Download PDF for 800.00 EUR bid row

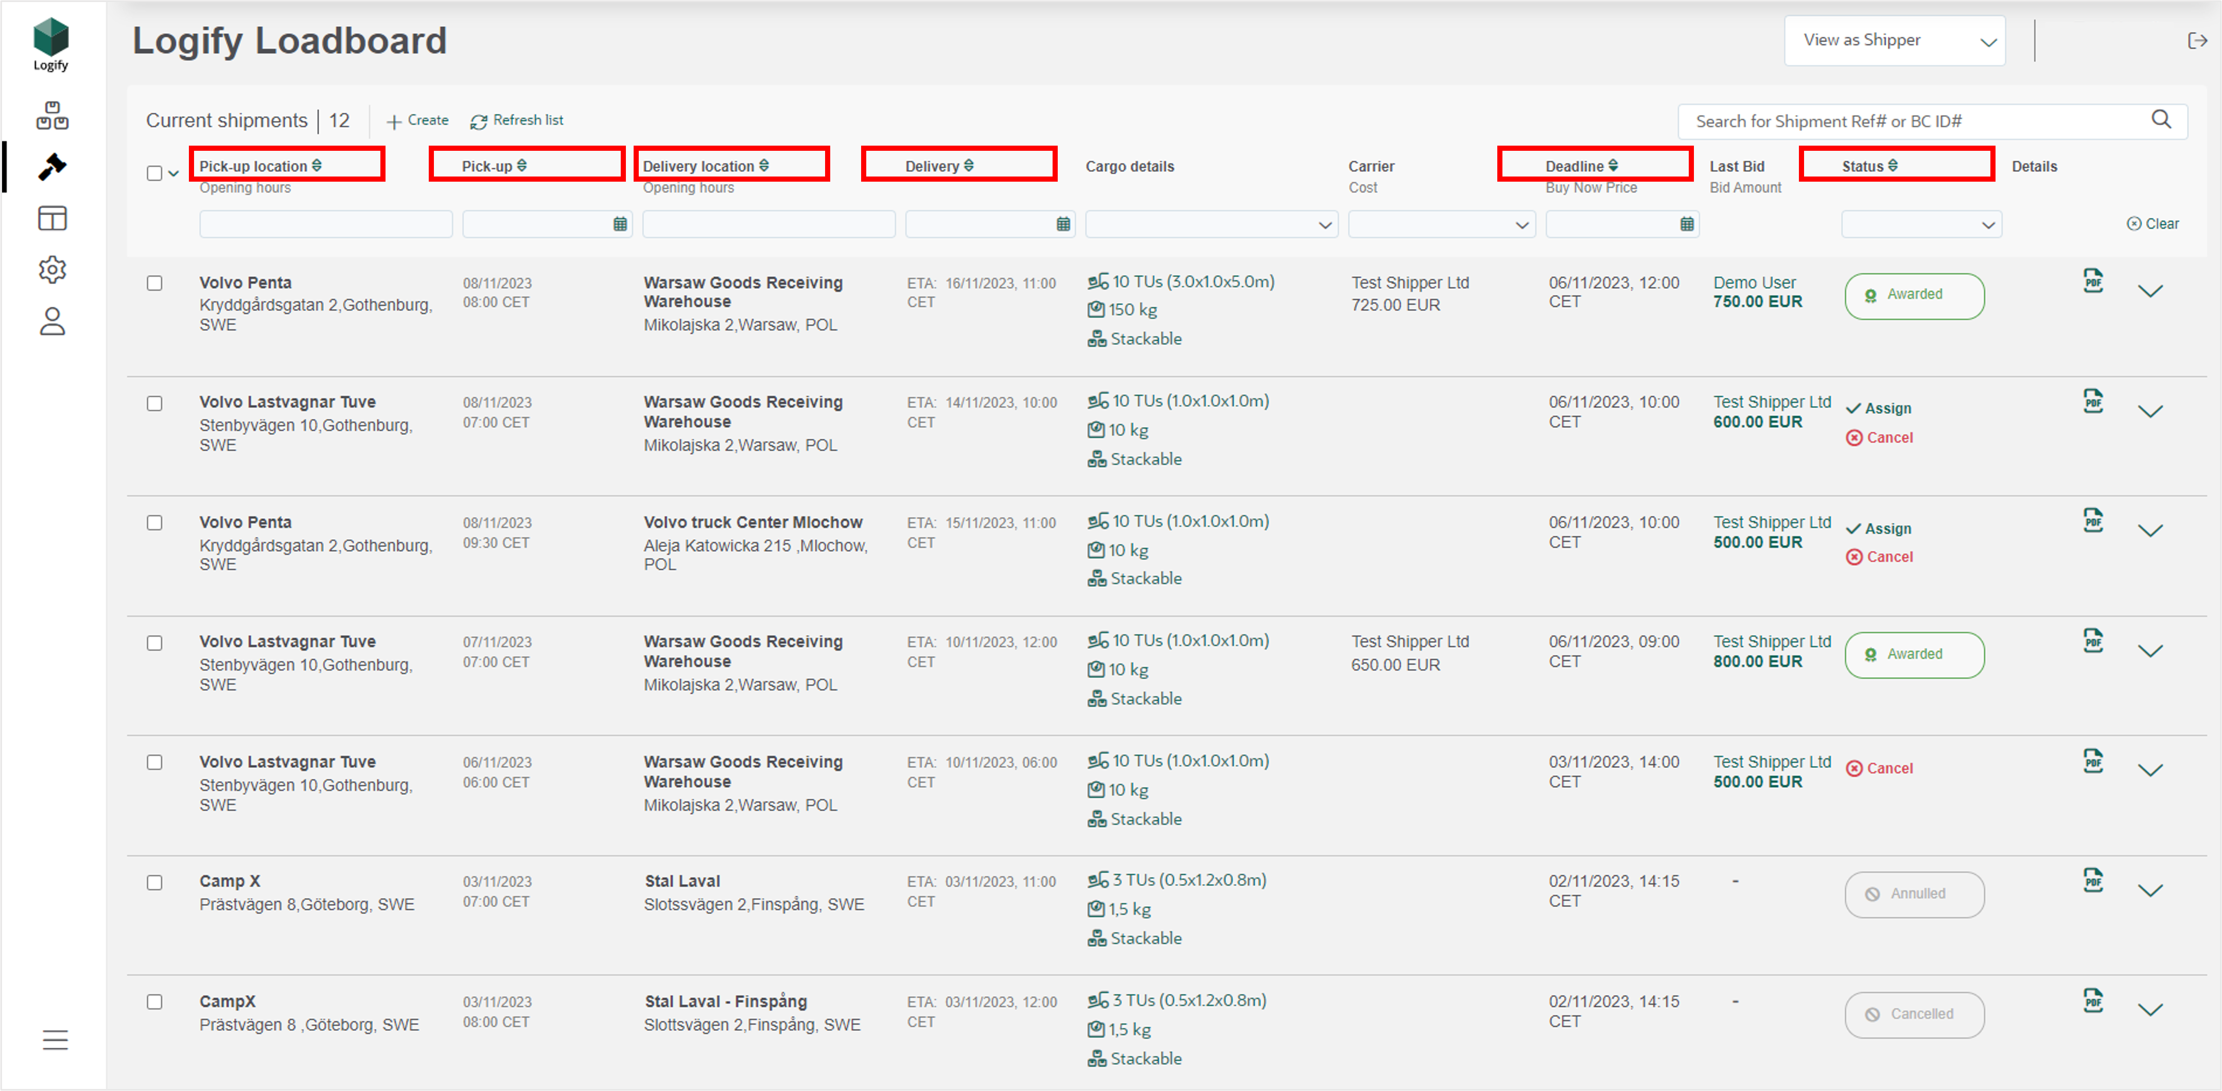[x=2093, y=641]
